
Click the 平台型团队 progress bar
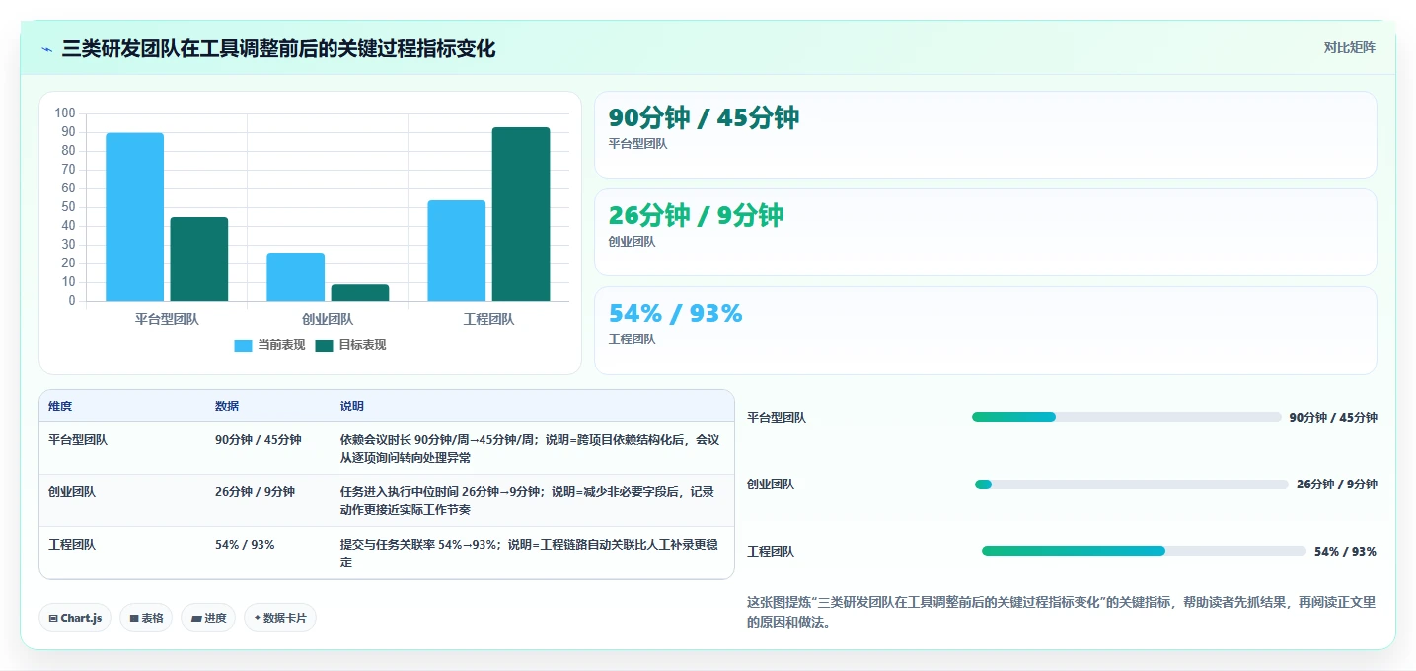click(x=1126, y=417)
